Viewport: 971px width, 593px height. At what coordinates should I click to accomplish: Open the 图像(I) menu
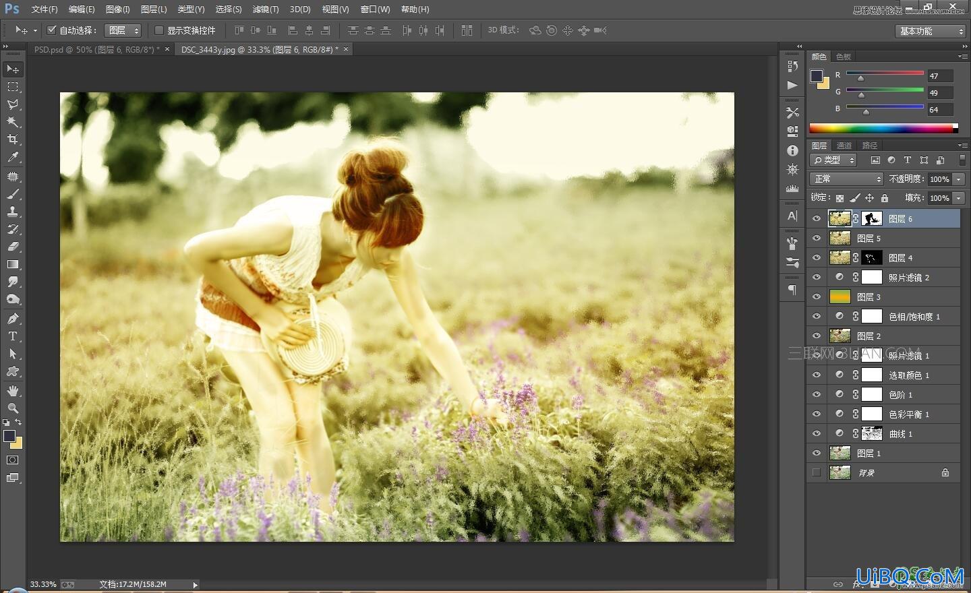pos(117,9)
